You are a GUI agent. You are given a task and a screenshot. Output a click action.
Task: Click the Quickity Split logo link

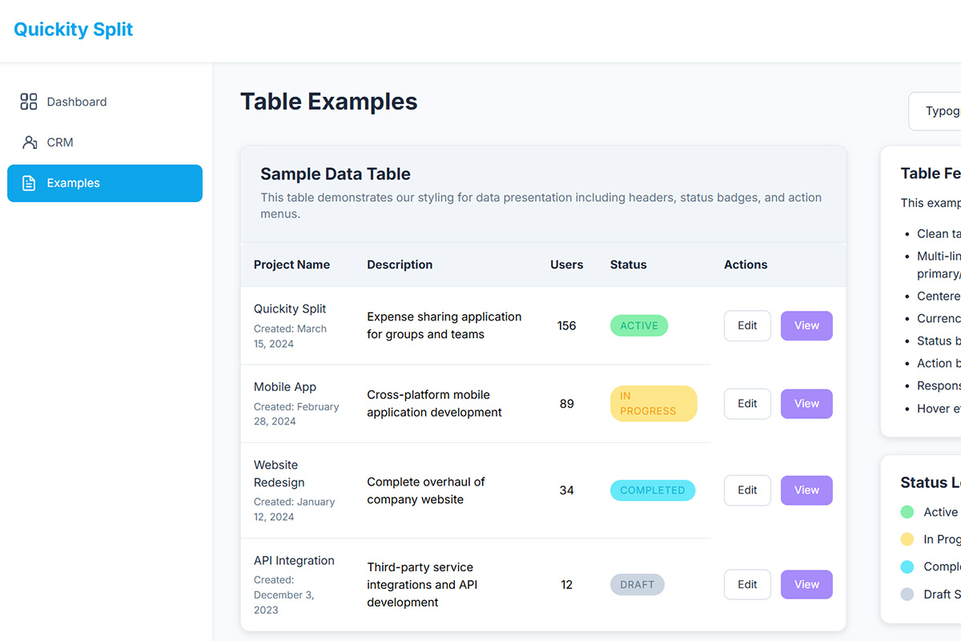click(x=74, y=30)
